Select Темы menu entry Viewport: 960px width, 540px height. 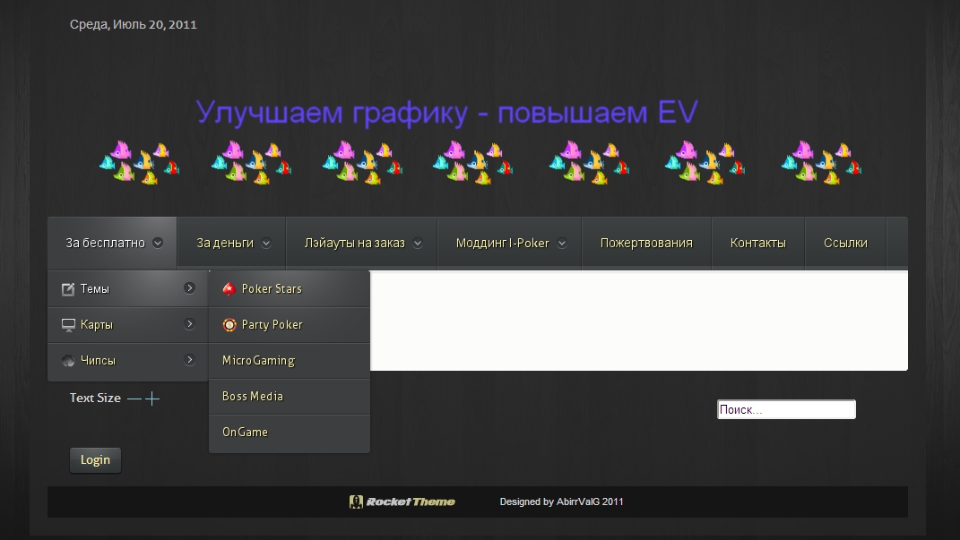click(x=128, y=288)
